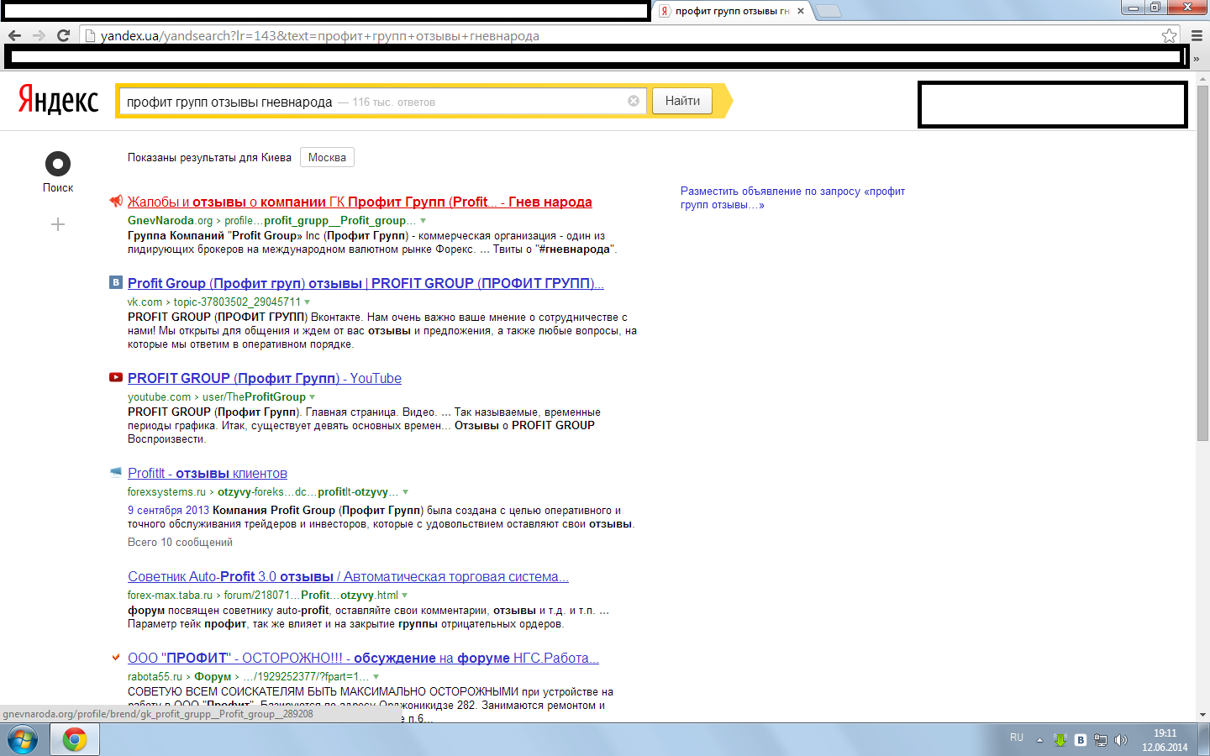Click the page icon in the address bar
Screen dimensions: 1210x756
pos(91,35)
